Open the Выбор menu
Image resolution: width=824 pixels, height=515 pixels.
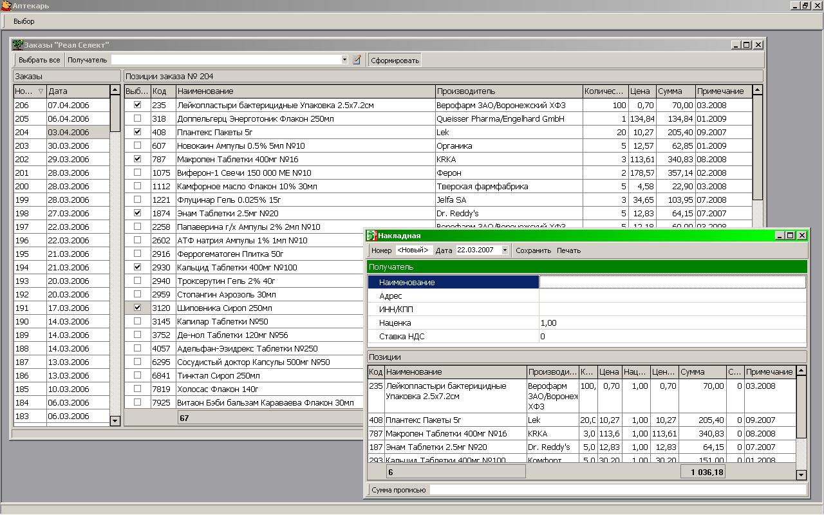[x=24, y=21]
